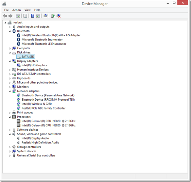Collapse the Disk drives node
This screenshot has height=182, width=191.
[x=10, y=53]
